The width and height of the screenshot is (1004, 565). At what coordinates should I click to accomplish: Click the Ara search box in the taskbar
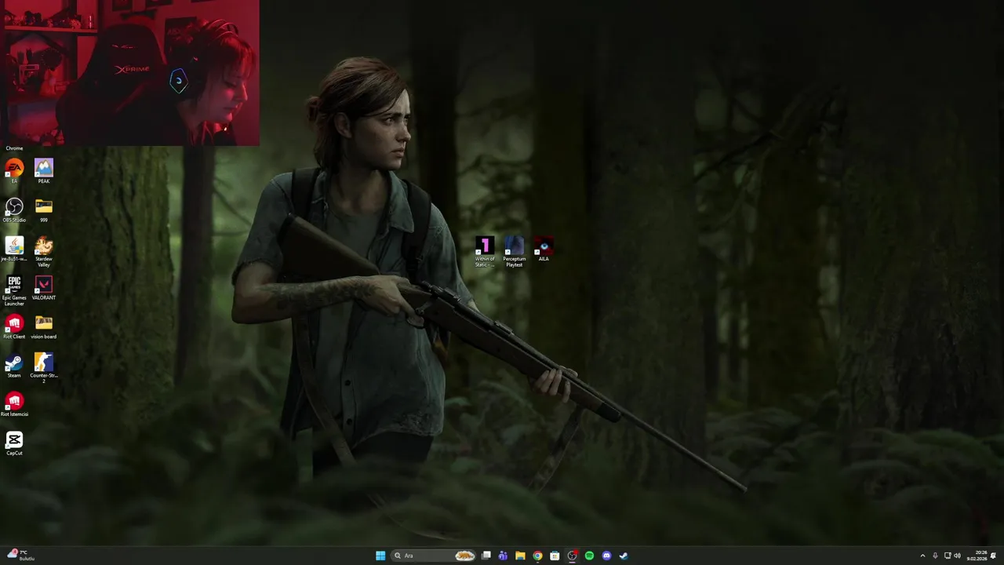point(434,556)
